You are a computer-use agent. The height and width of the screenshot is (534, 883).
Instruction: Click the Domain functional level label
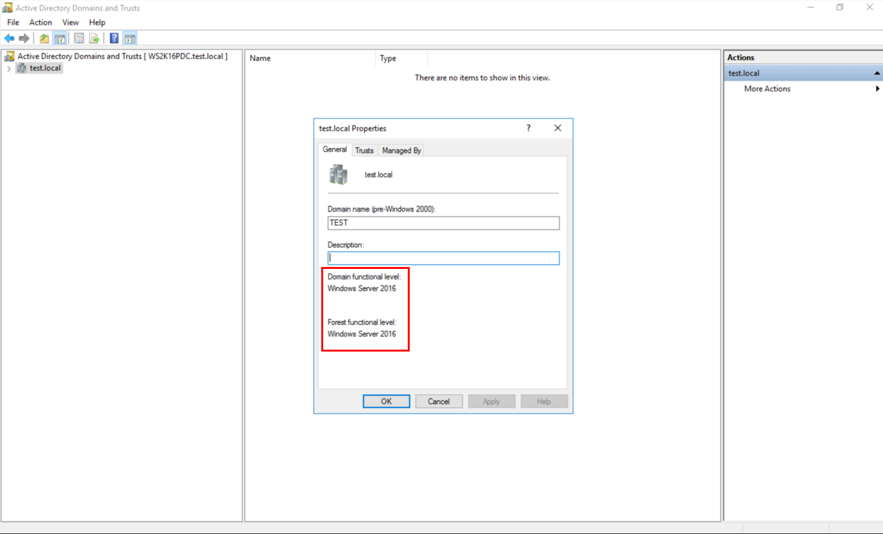pos(365,277)
